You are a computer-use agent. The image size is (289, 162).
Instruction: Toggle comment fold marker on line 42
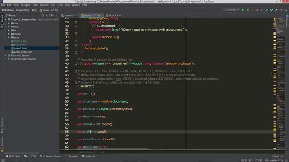point(76,71)
